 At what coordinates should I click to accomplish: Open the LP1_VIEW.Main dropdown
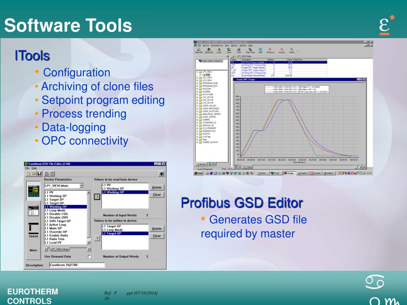pos(81,186)
